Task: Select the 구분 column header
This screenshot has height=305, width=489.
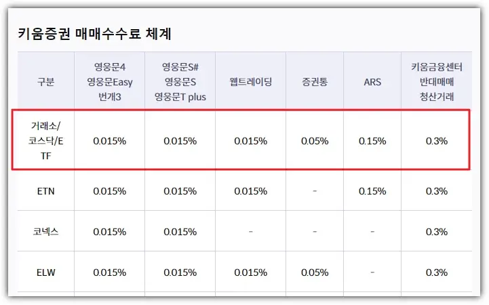Action: [x=45, y=82]
